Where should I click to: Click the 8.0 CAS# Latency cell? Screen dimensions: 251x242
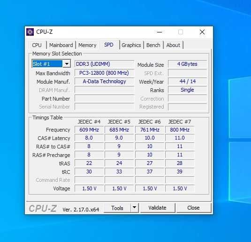pyautogui.click(x=89, y=138)
